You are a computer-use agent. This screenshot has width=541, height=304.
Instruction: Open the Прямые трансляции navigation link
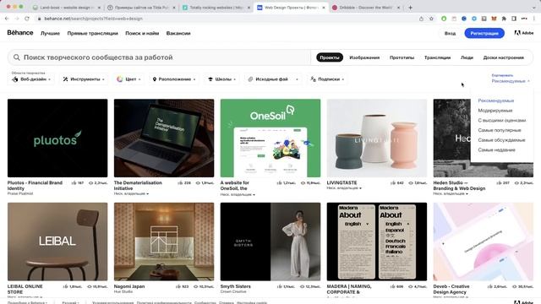click(x=92, y=34)
